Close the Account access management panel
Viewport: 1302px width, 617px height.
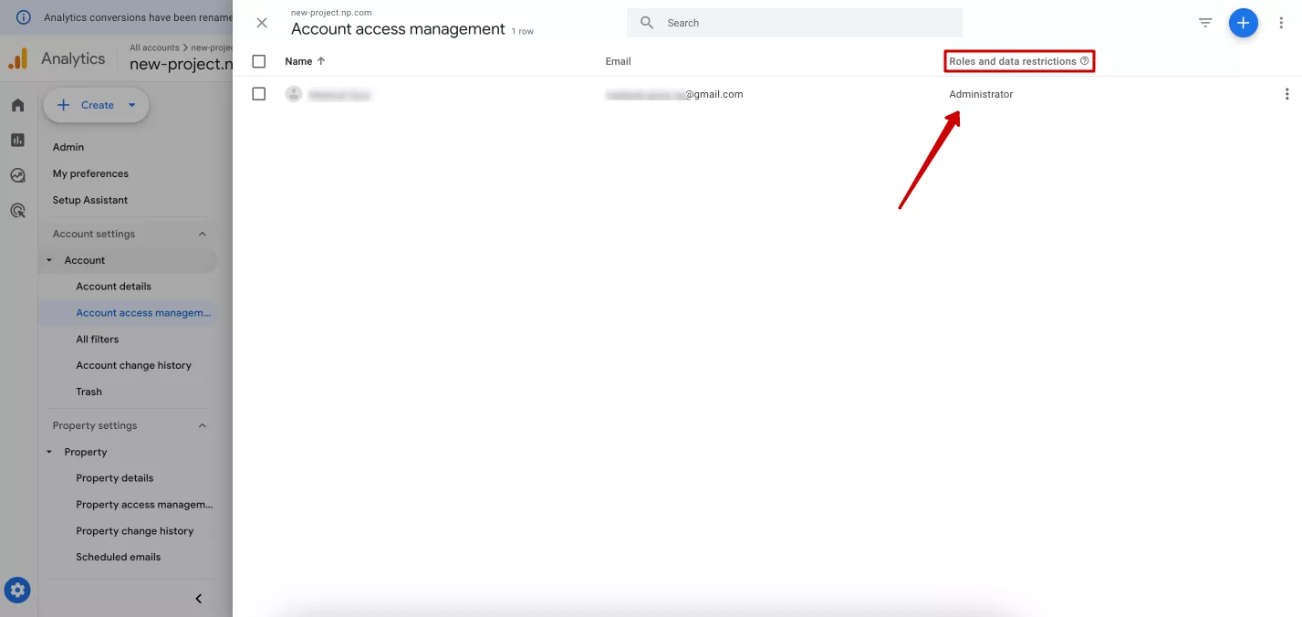262,23
